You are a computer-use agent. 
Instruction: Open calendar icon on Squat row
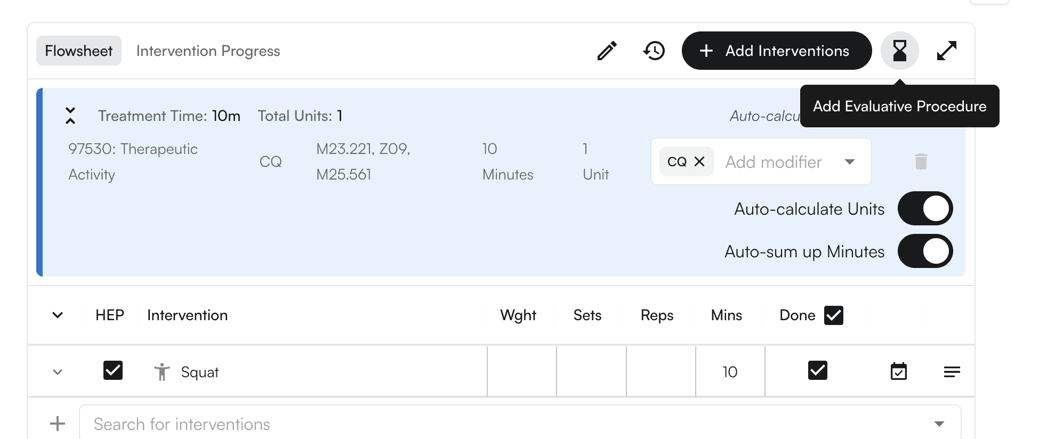(899, 371)
